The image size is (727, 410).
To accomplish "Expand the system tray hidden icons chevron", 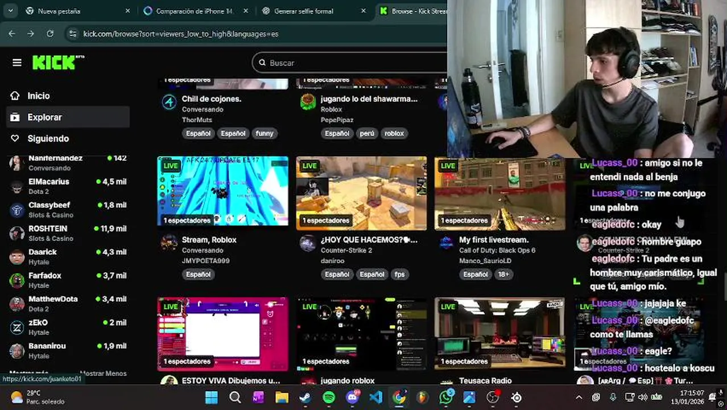I will (579, 397).
